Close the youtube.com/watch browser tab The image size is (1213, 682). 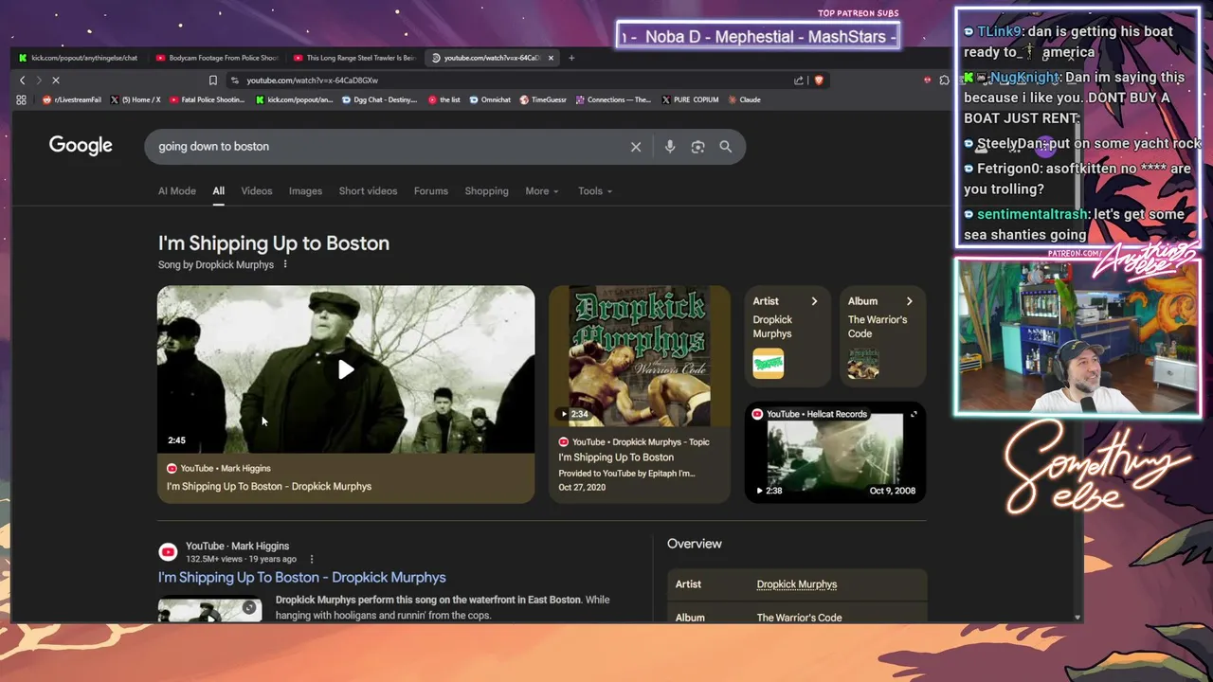(x=551, y=58)
